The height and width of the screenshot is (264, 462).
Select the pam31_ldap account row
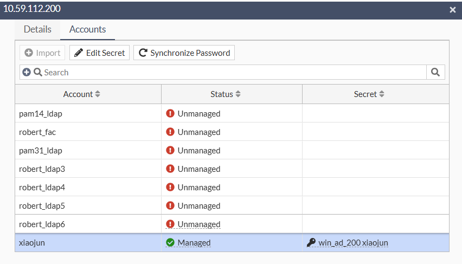[232, 150]
